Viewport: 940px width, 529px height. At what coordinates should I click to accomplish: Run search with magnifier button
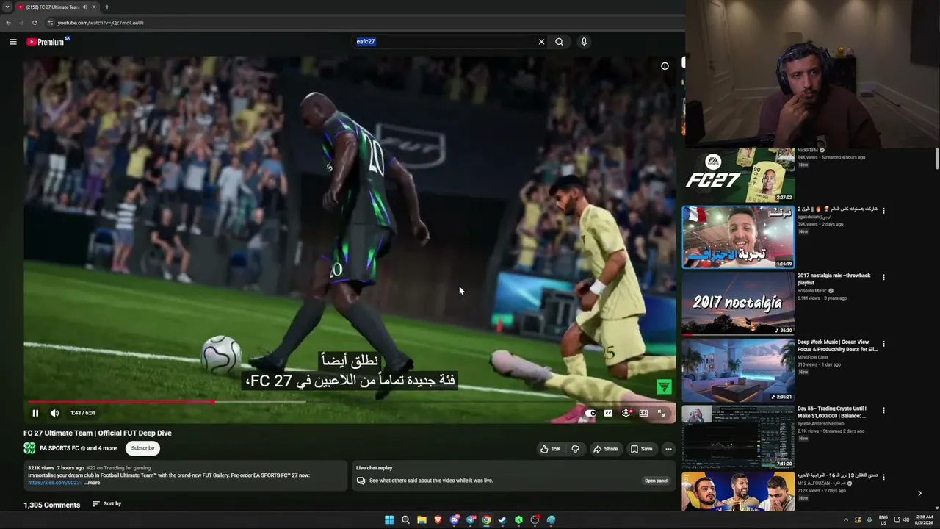point(559,42)
